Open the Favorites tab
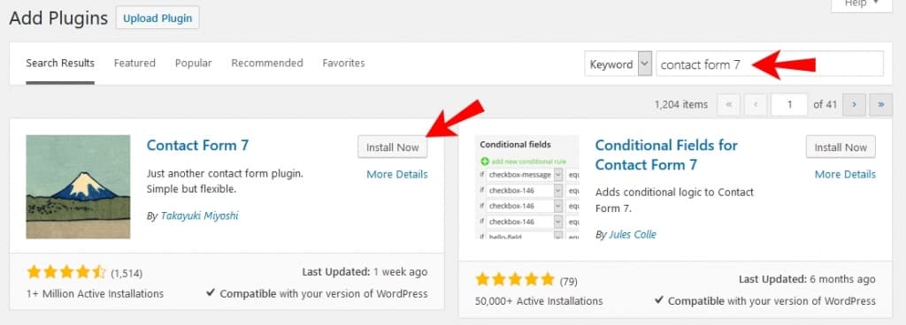Viewport: 906px width, 325px height. click(x=344, y=63)
